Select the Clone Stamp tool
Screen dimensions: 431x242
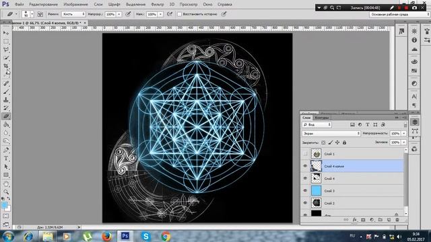6,99
